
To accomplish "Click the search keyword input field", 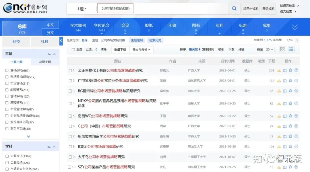I will click(163, 9).
